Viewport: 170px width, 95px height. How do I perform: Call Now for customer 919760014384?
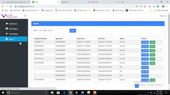pos(145,63)
